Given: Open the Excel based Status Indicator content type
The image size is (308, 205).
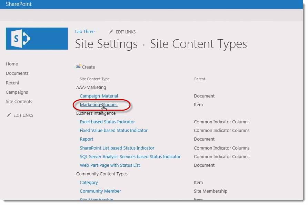Looking at the screenshot, I should coord(107,122).
